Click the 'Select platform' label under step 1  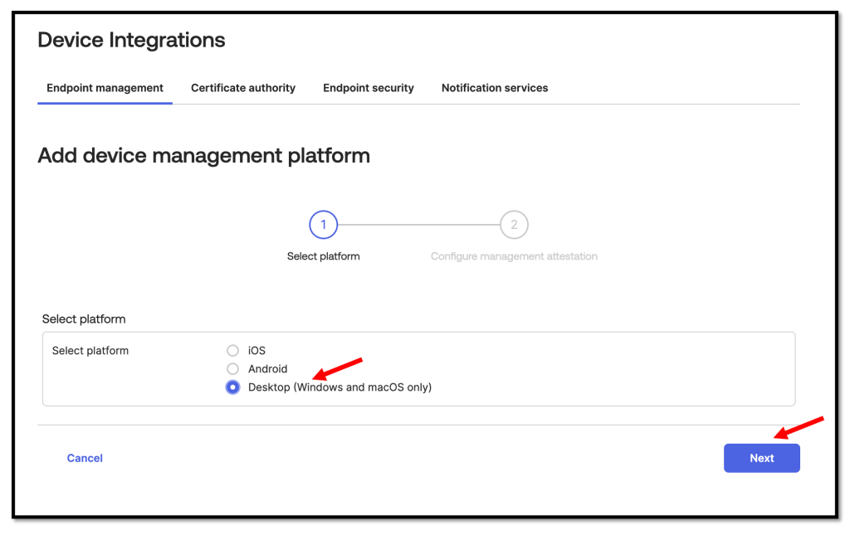coord(323,256)
